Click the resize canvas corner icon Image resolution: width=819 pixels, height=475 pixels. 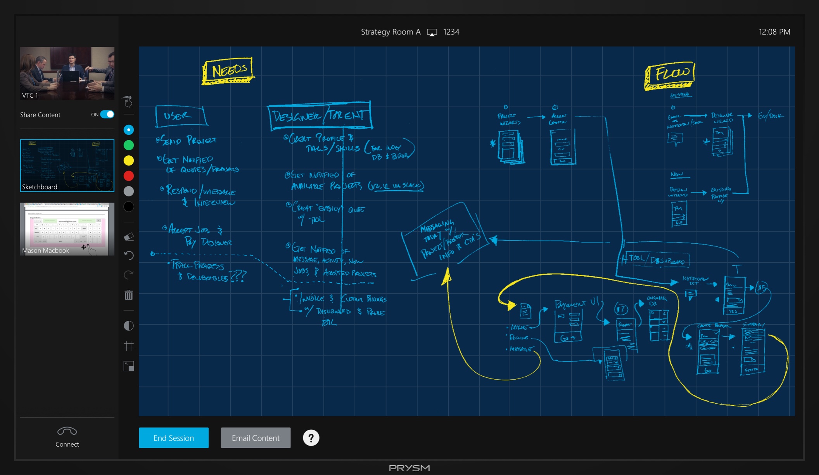[128, 366]
